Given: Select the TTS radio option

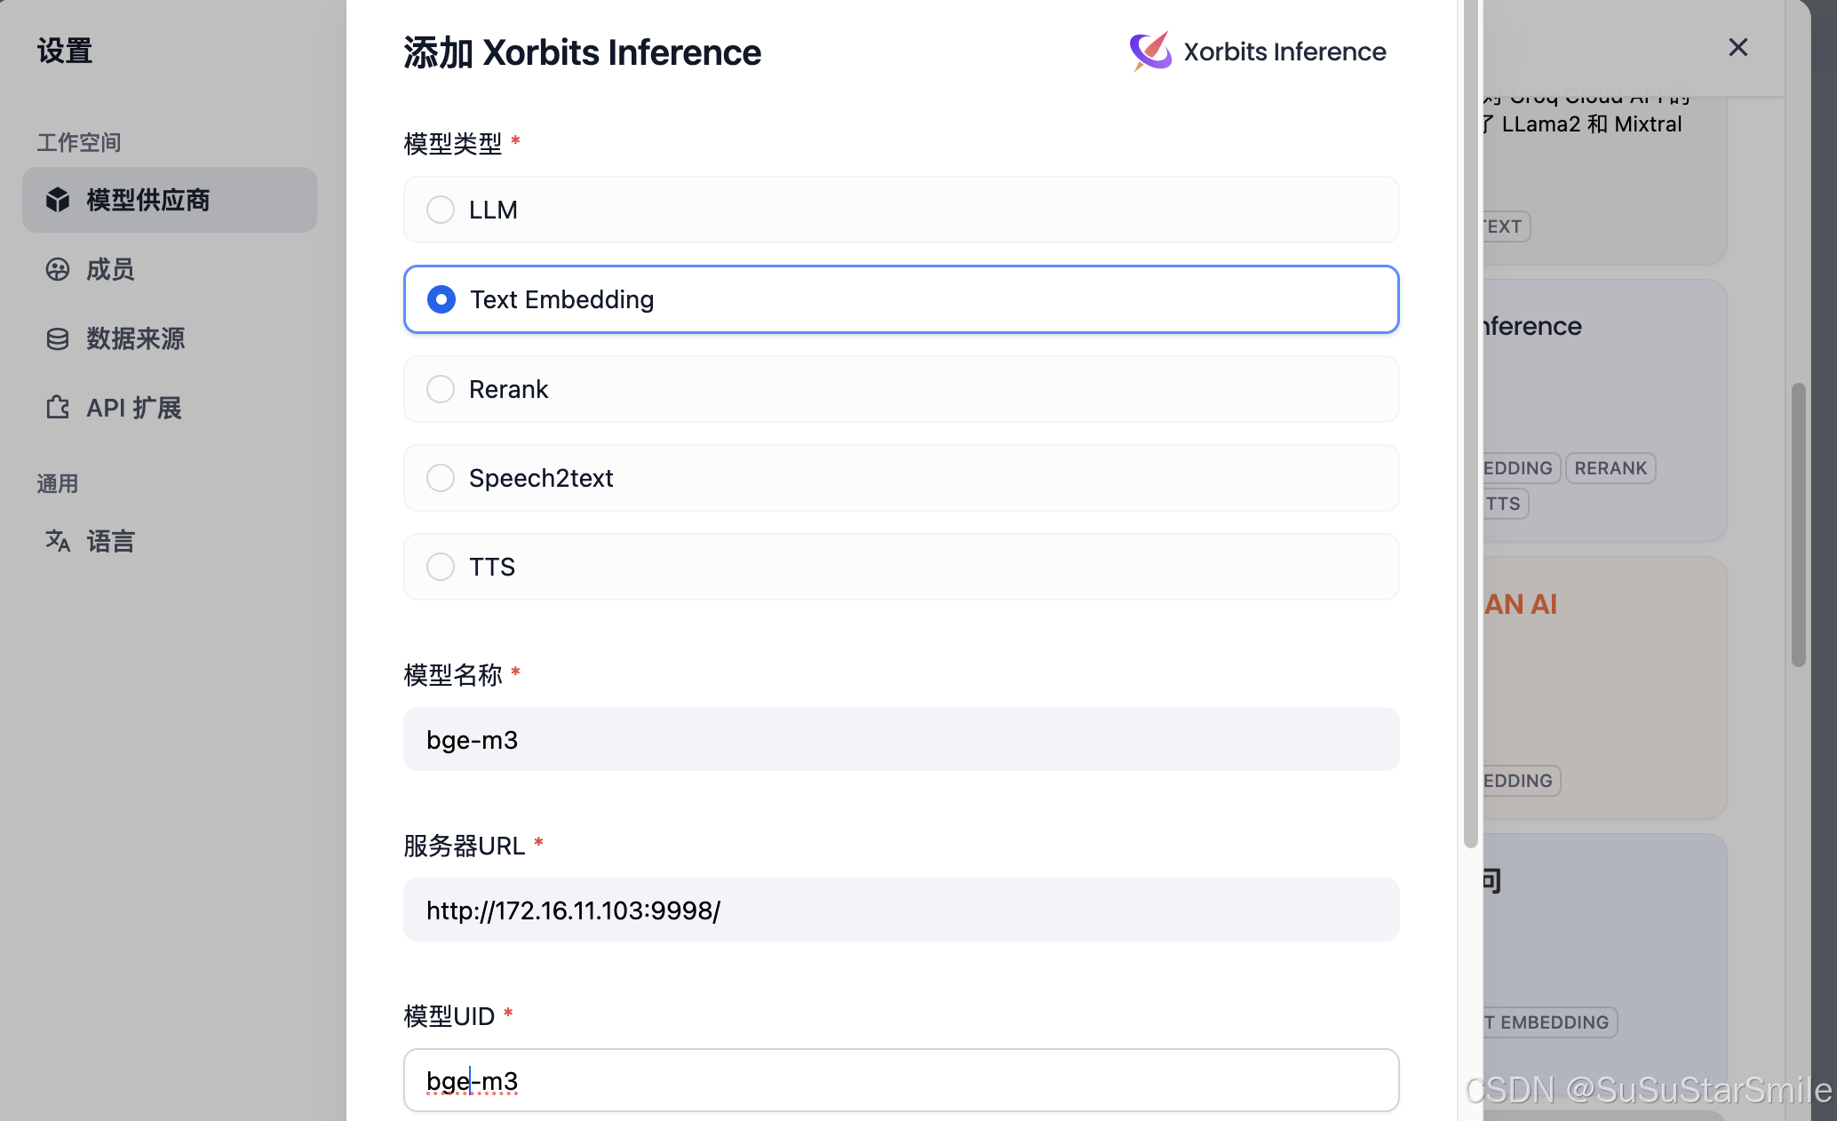Looking at the screenshot, I should (x=441, y=567).
